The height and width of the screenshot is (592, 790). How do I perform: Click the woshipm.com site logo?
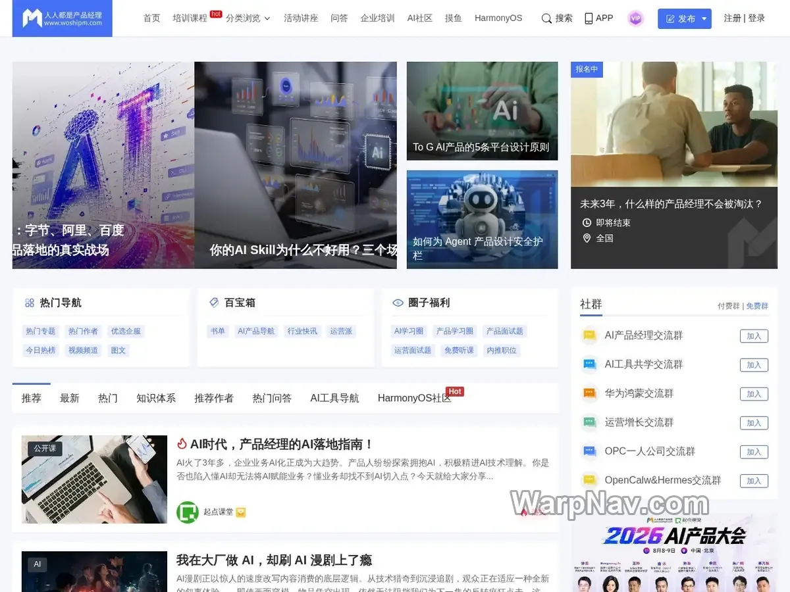point(62,18)
